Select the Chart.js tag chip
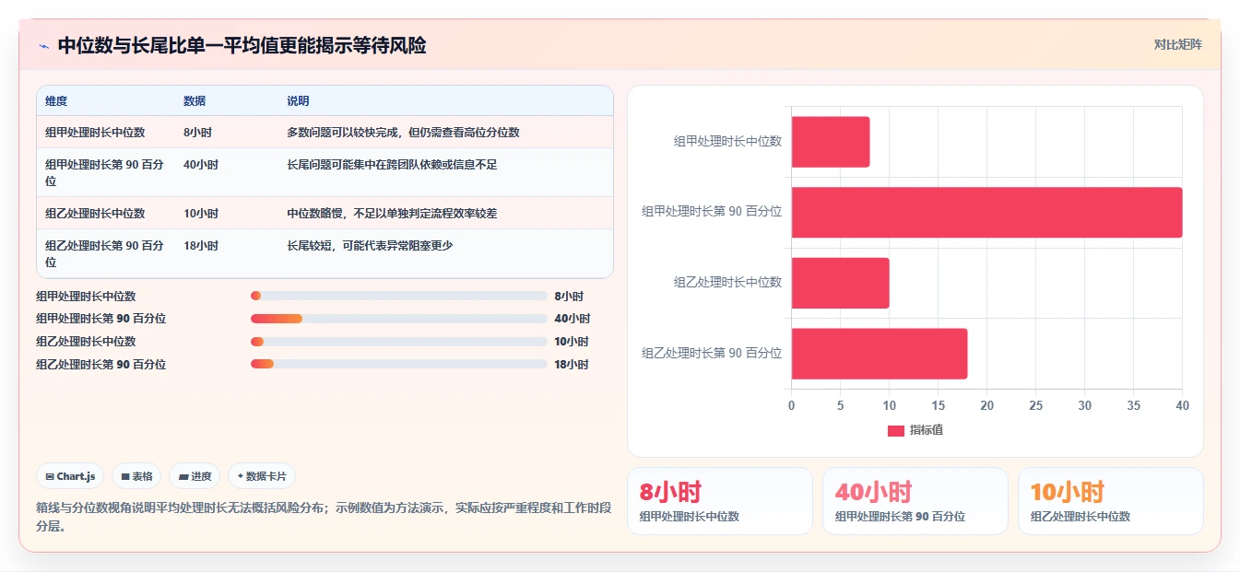The image size is (1240, 572). point(71,476)
